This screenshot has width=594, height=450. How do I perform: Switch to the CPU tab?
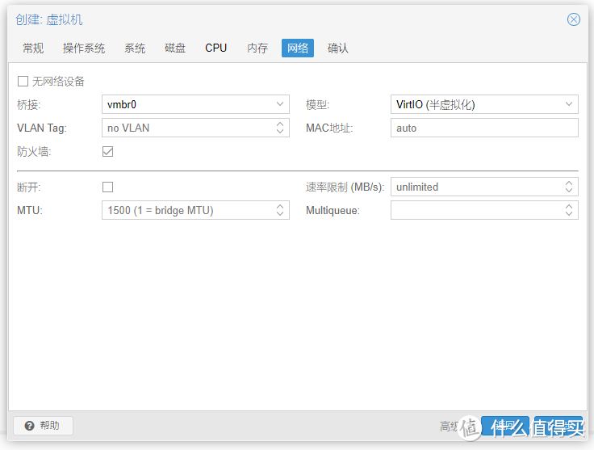pyautogui.click(x=215, y=48)
